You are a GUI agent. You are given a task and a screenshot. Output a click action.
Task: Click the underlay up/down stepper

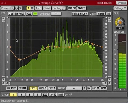tap(84, 88)
